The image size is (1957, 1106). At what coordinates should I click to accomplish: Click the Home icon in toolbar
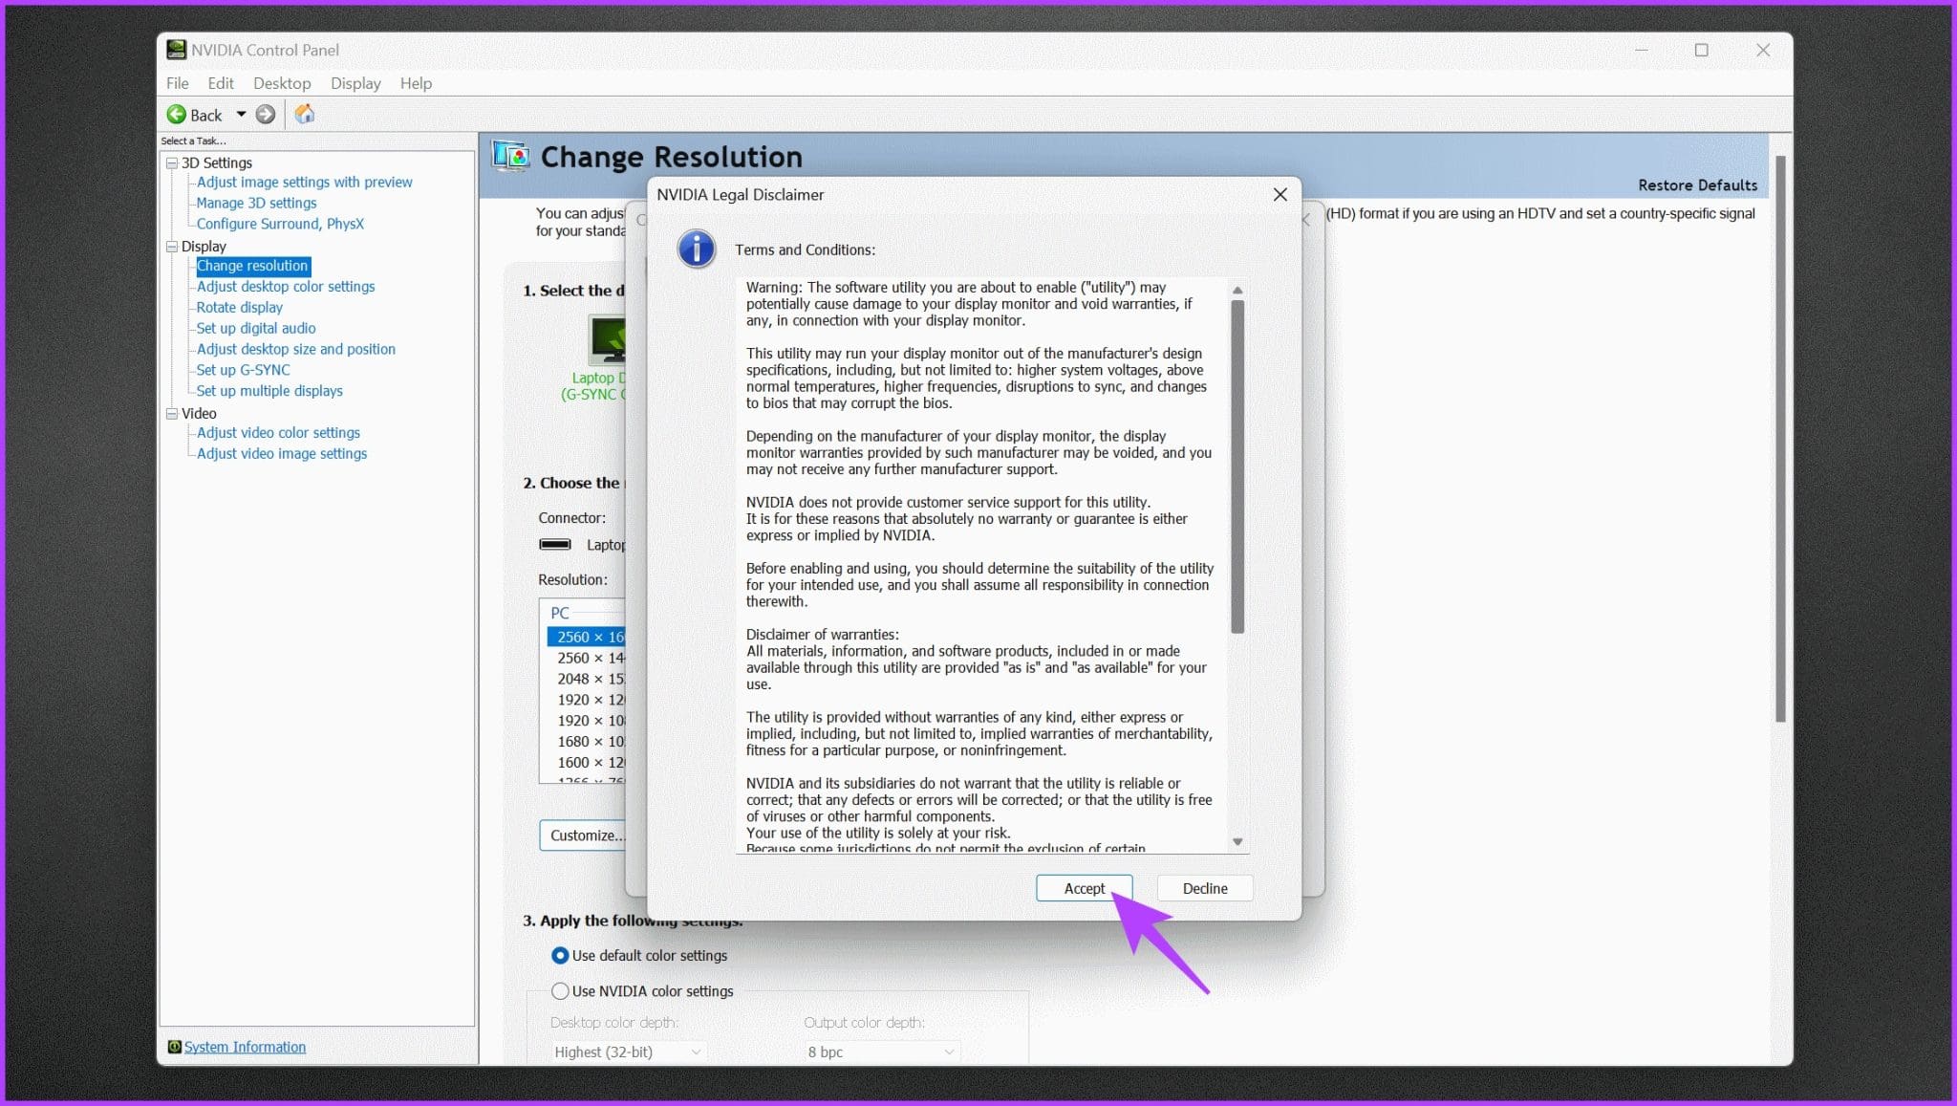point(304,115)
